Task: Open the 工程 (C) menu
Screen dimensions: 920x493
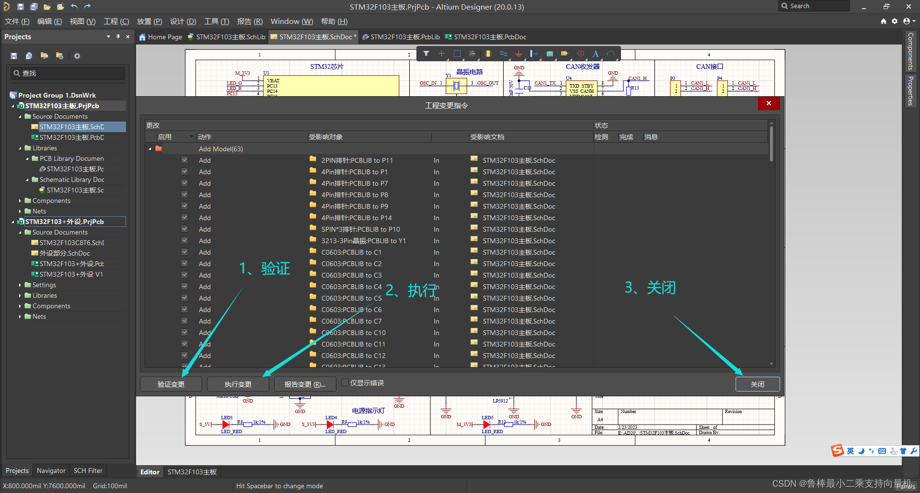Action: point(116,22)
